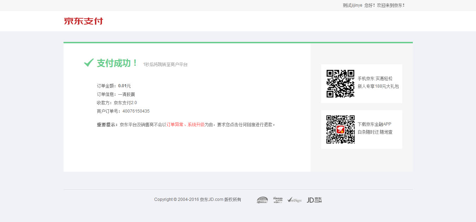Viewport: 476px width, 222px height.
Task: Click the Copyright 京东JD.com footer text
Action: click(198, 199)
